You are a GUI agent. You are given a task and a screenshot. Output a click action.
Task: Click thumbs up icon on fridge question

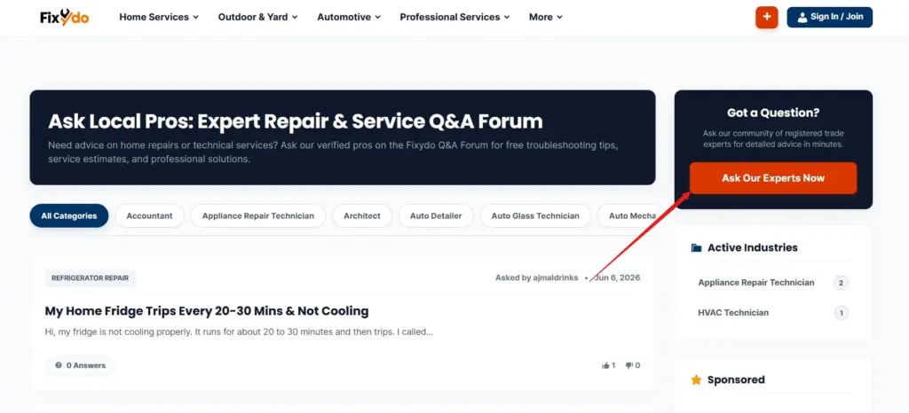[x=605, y=365]
